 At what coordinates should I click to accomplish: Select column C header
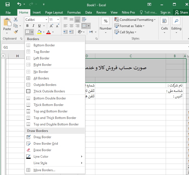(x=131, y=56)
